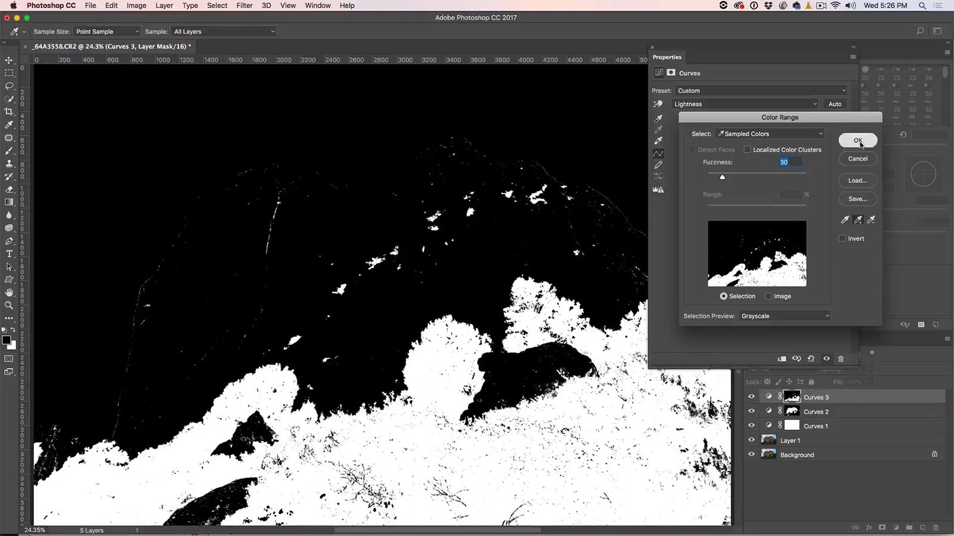
Task: Select the Crop tool
Action: click(9, 111)
